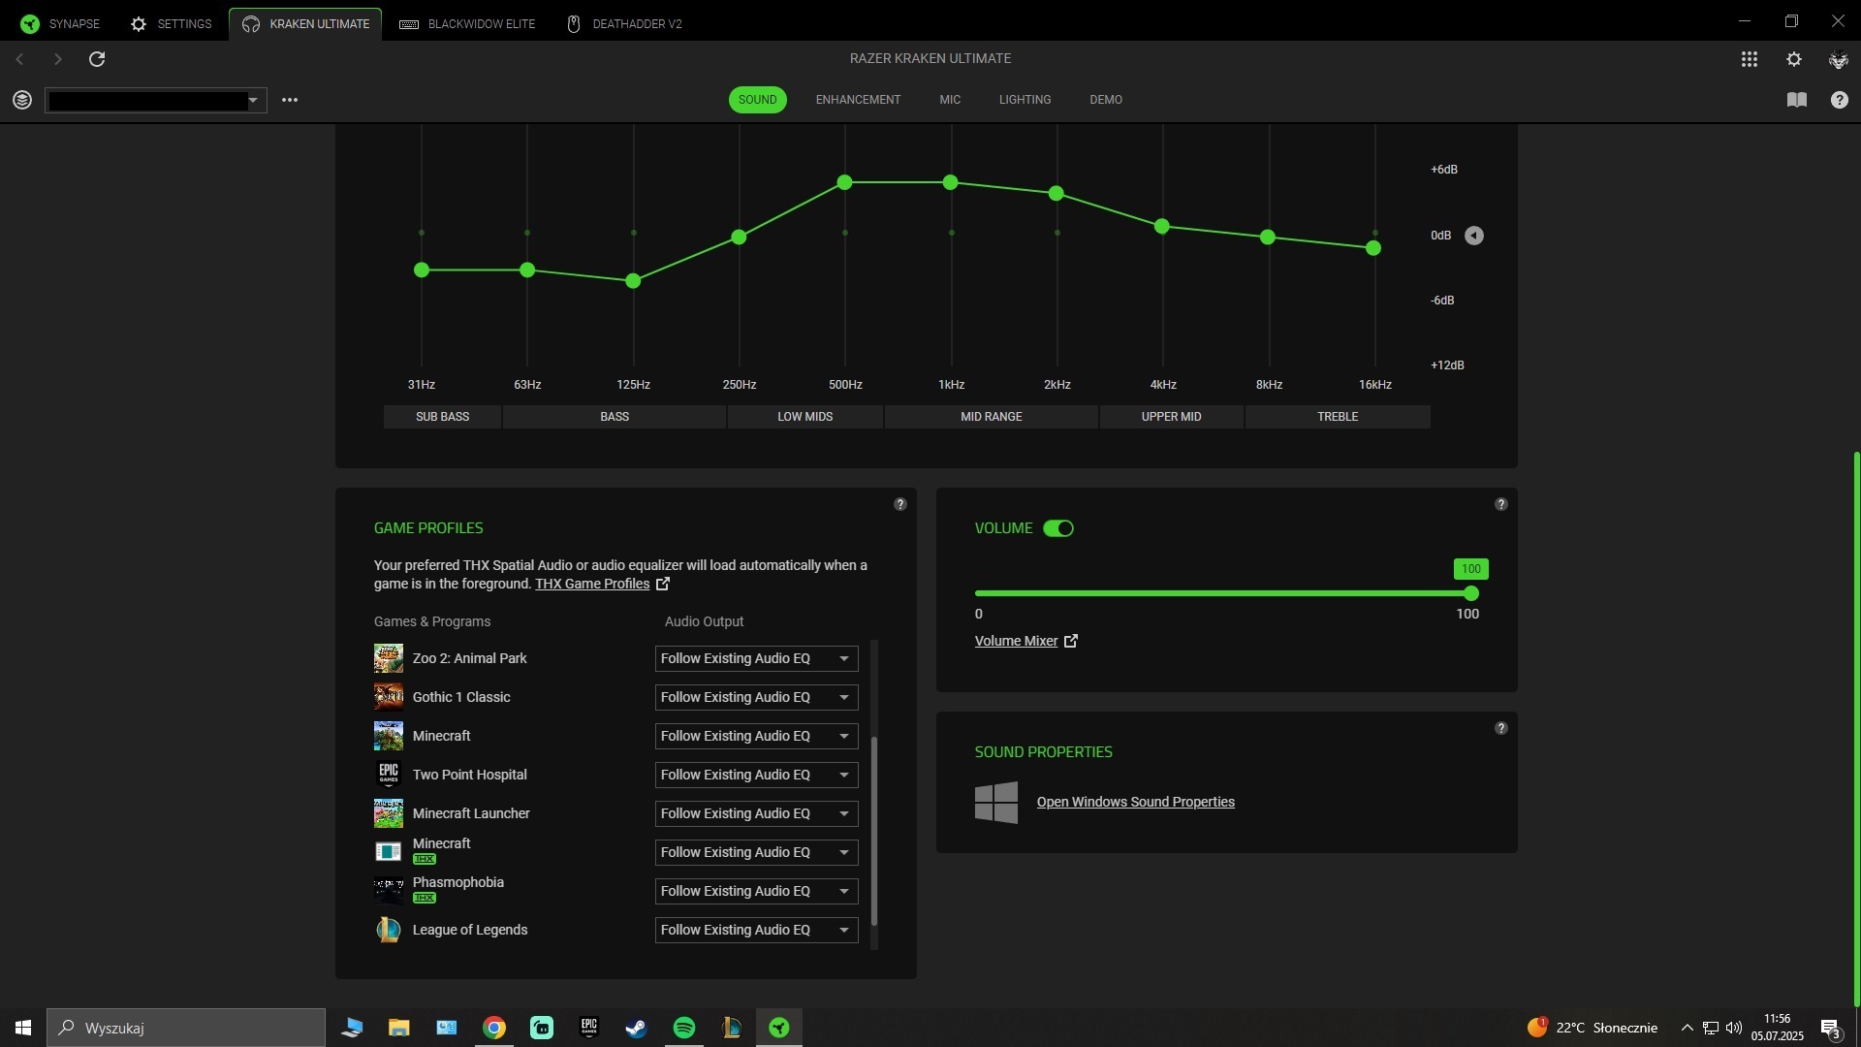Open the Razer account avatar

tap(1839, 59)
